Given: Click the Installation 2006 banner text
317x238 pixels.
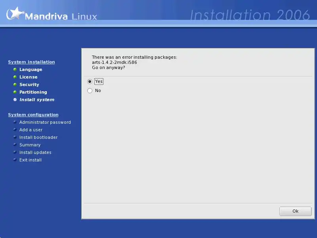Looking at the screenshot, I should pos(250,15).
